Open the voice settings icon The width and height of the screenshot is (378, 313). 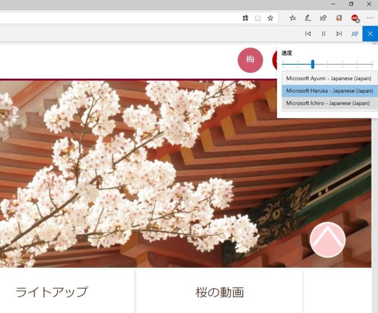(354, 33)
